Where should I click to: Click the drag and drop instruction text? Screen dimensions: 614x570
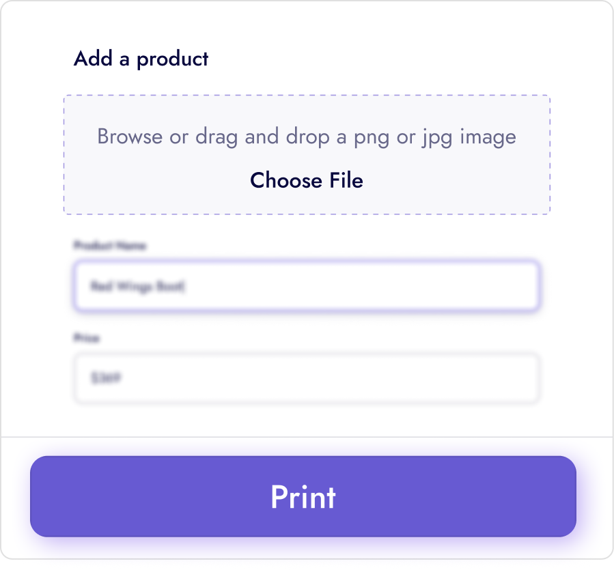(x=306, y=137)
